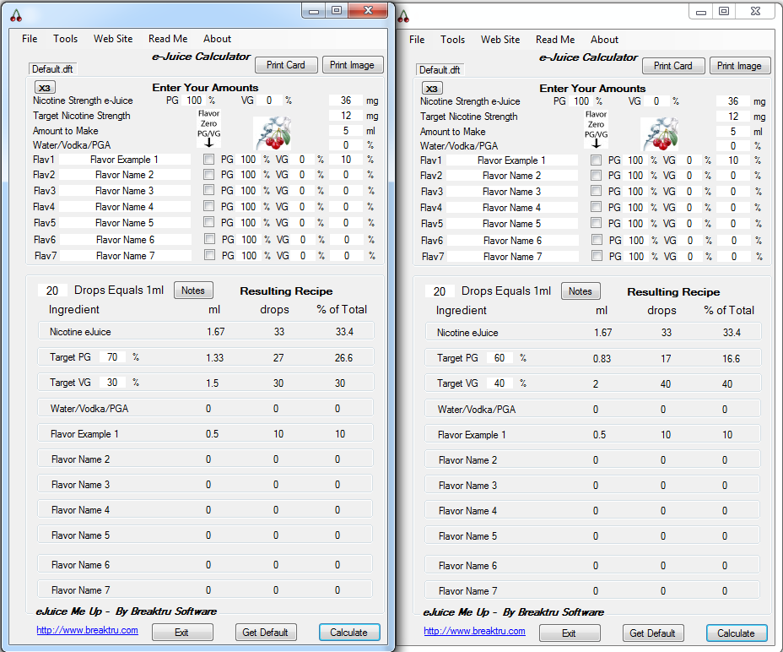Toggle Flav1 checkbox in right window
The height and width of the screenshot is (652, 783).
coord(596,160)
